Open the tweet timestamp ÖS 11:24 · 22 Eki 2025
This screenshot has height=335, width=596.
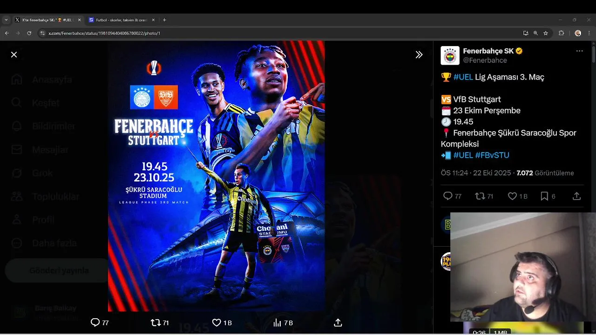pyautogui.click(x=475, y=173)
